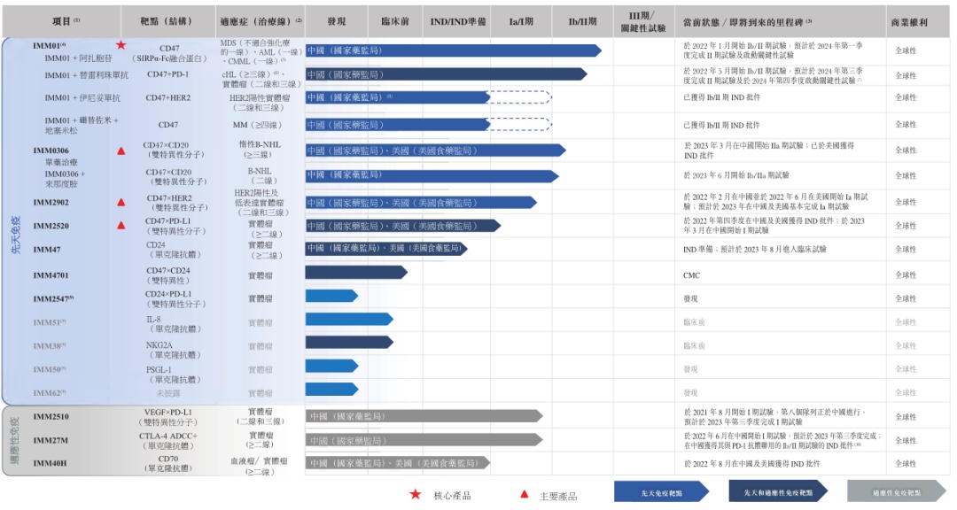The height and width of the screenshot is (510, 957).
Task: Click the greyed IMM62 project name
Action: click(50, 393)
